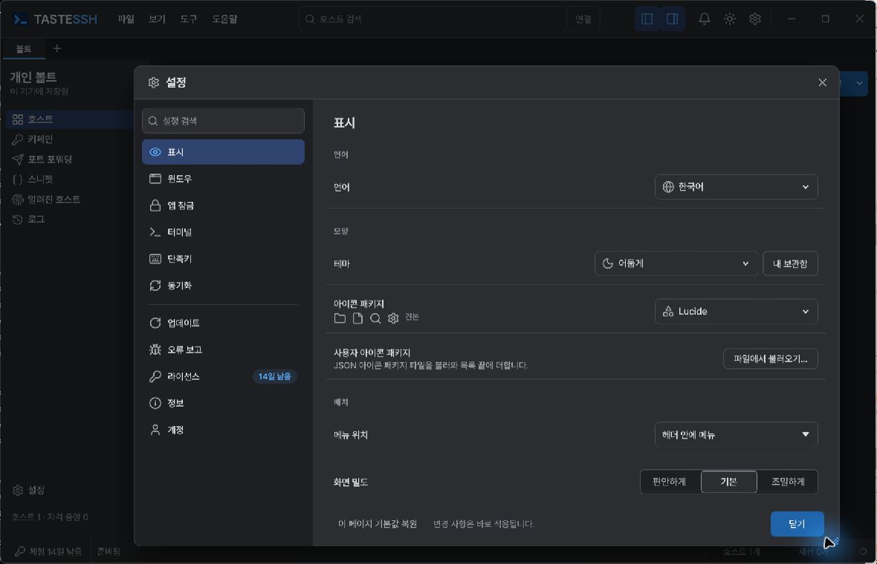Select 호스트 in main sidebar
Image resolution: width=877 pixels, height=564 pixels.
[70, 119]
